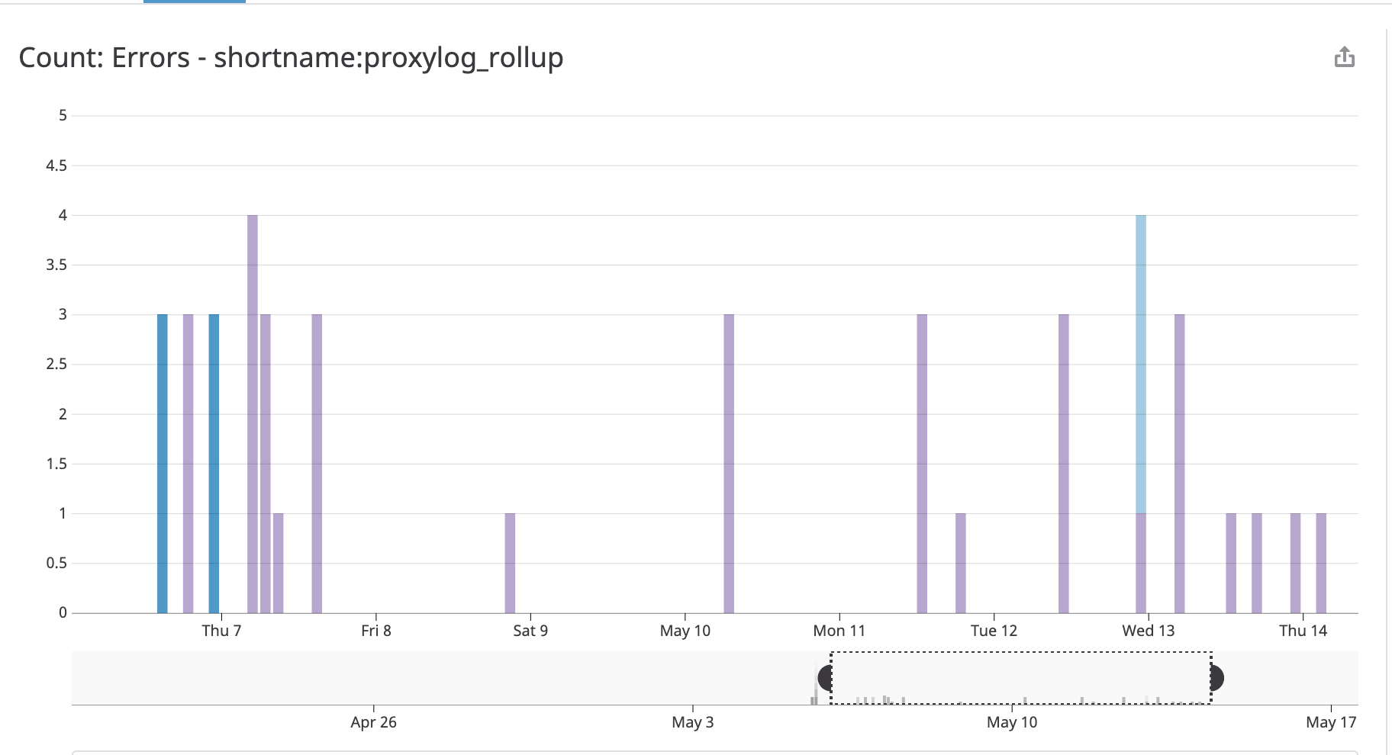Click the purple bar between Thu 7 and Fri 8

[x=316, y=458]
